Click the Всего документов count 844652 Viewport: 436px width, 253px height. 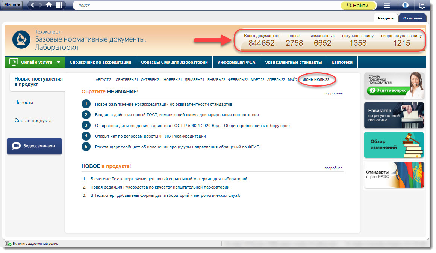[x=261, y=43]
